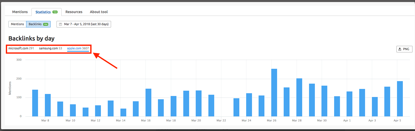Click the bar for Mar 8
Screen dimensions: 415x131
coord(48,105)
